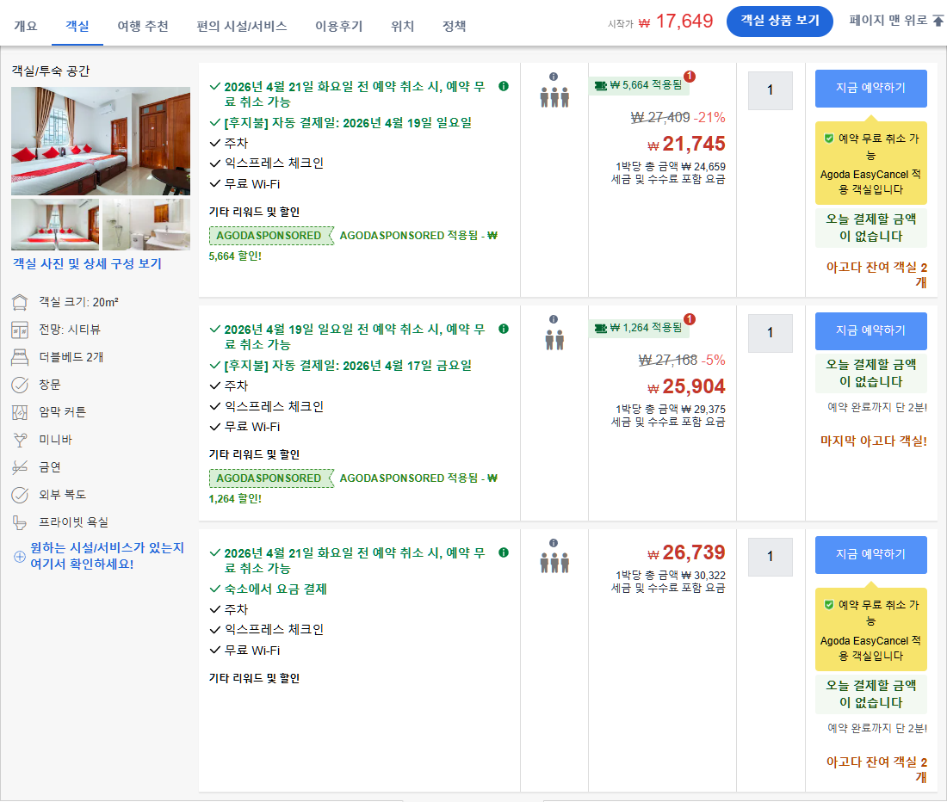Click the ₩5,664 적용됨 coupon badge
Viewport: 947px width, 802px height.
point(639,86)
